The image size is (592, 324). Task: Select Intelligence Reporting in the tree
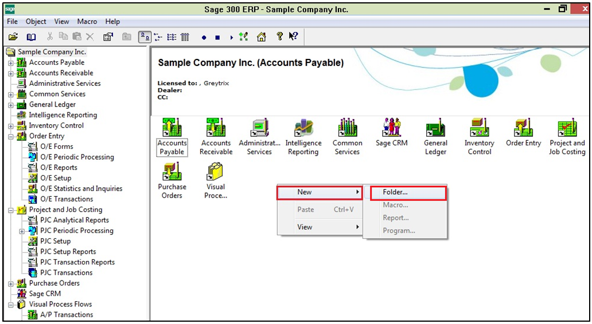point(63,115)
